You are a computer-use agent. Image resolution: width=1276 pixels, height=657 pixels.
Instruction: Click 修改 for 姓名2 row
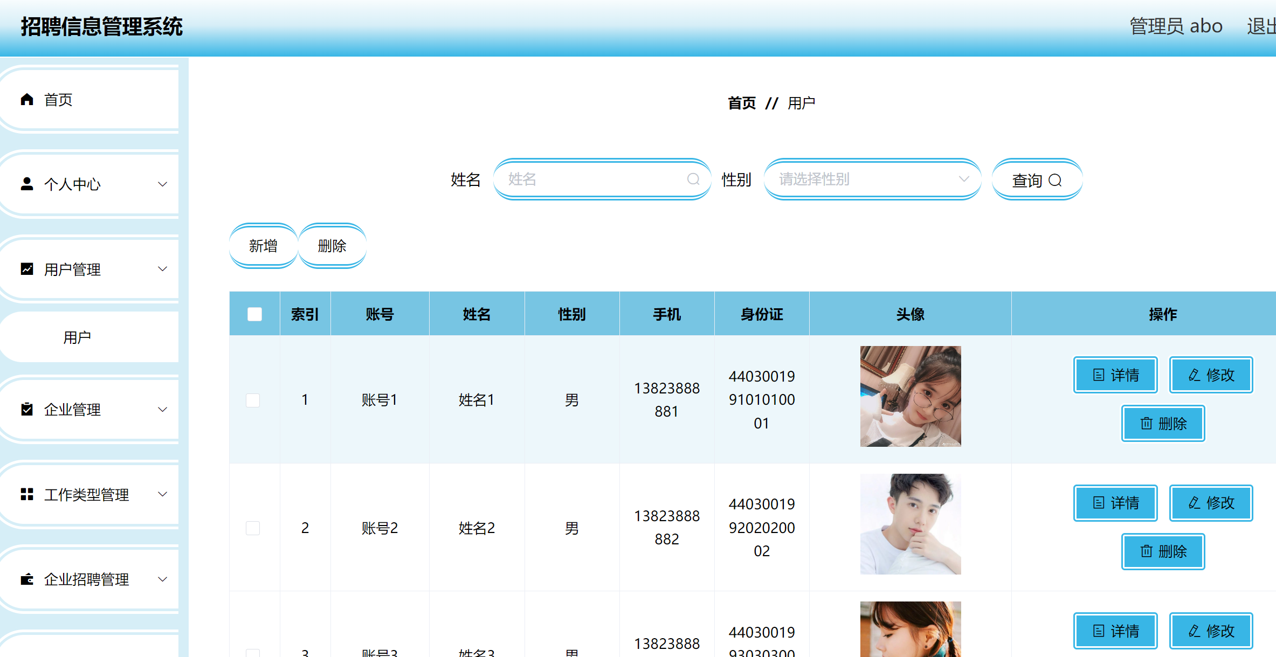click(x=1211, y=503)
